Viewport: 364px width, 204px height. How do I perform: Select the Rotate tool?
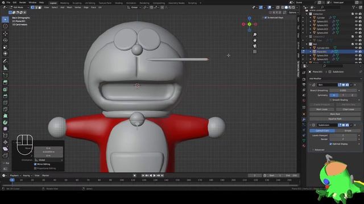click(x=5, y=40)
